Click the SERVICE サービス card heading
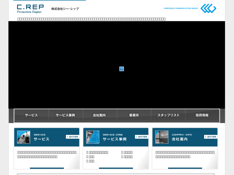Screen dimensions: 234x175 click(41, 137)
